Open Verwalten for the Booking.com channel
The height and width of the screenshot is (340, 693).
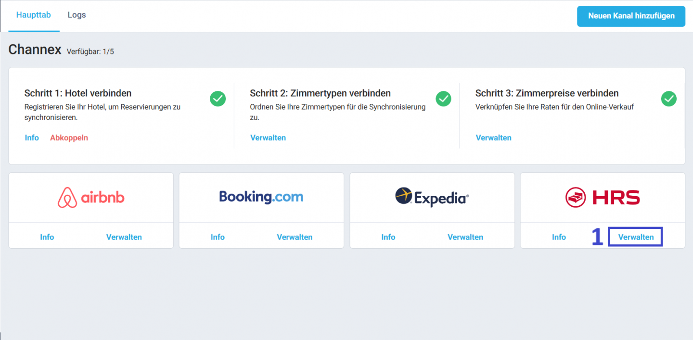pos(295,237)
